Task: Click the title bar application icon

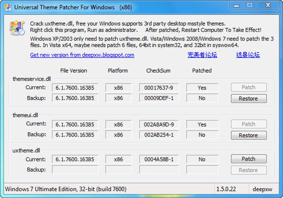Action: point(8,7)
